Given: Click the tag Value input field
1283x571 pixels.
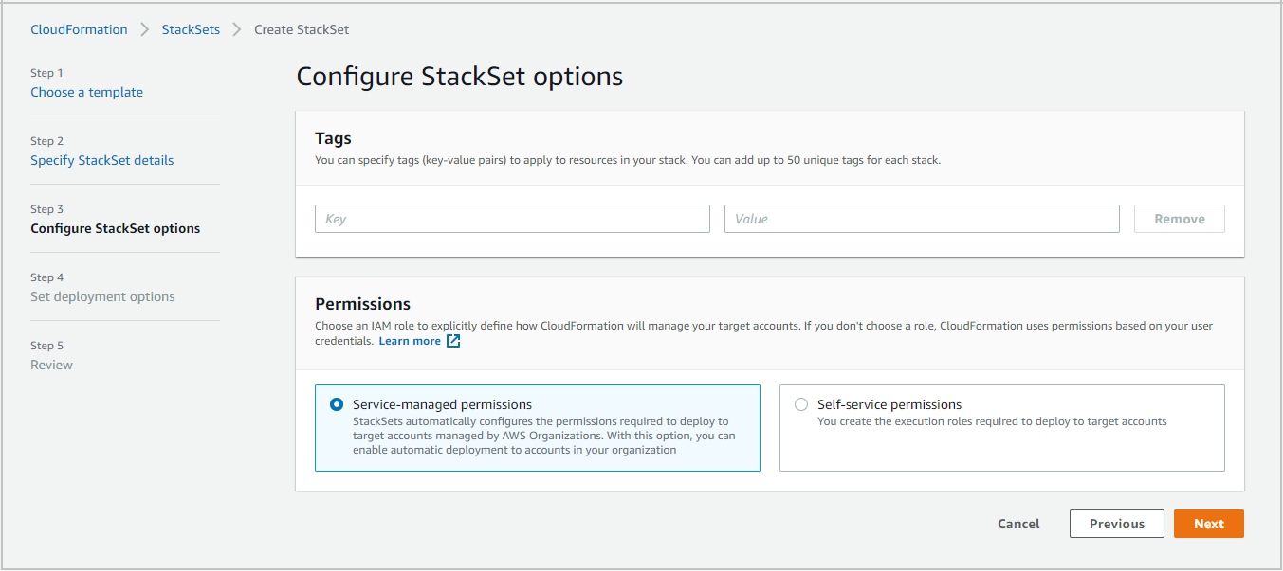Looking at the screenshot, I should pos(922,218).
